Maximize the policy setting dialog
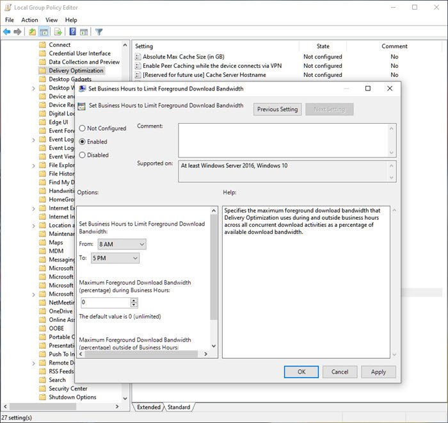Image resolution: width=448 pixels, height=423 pixels. coord(368,88)
